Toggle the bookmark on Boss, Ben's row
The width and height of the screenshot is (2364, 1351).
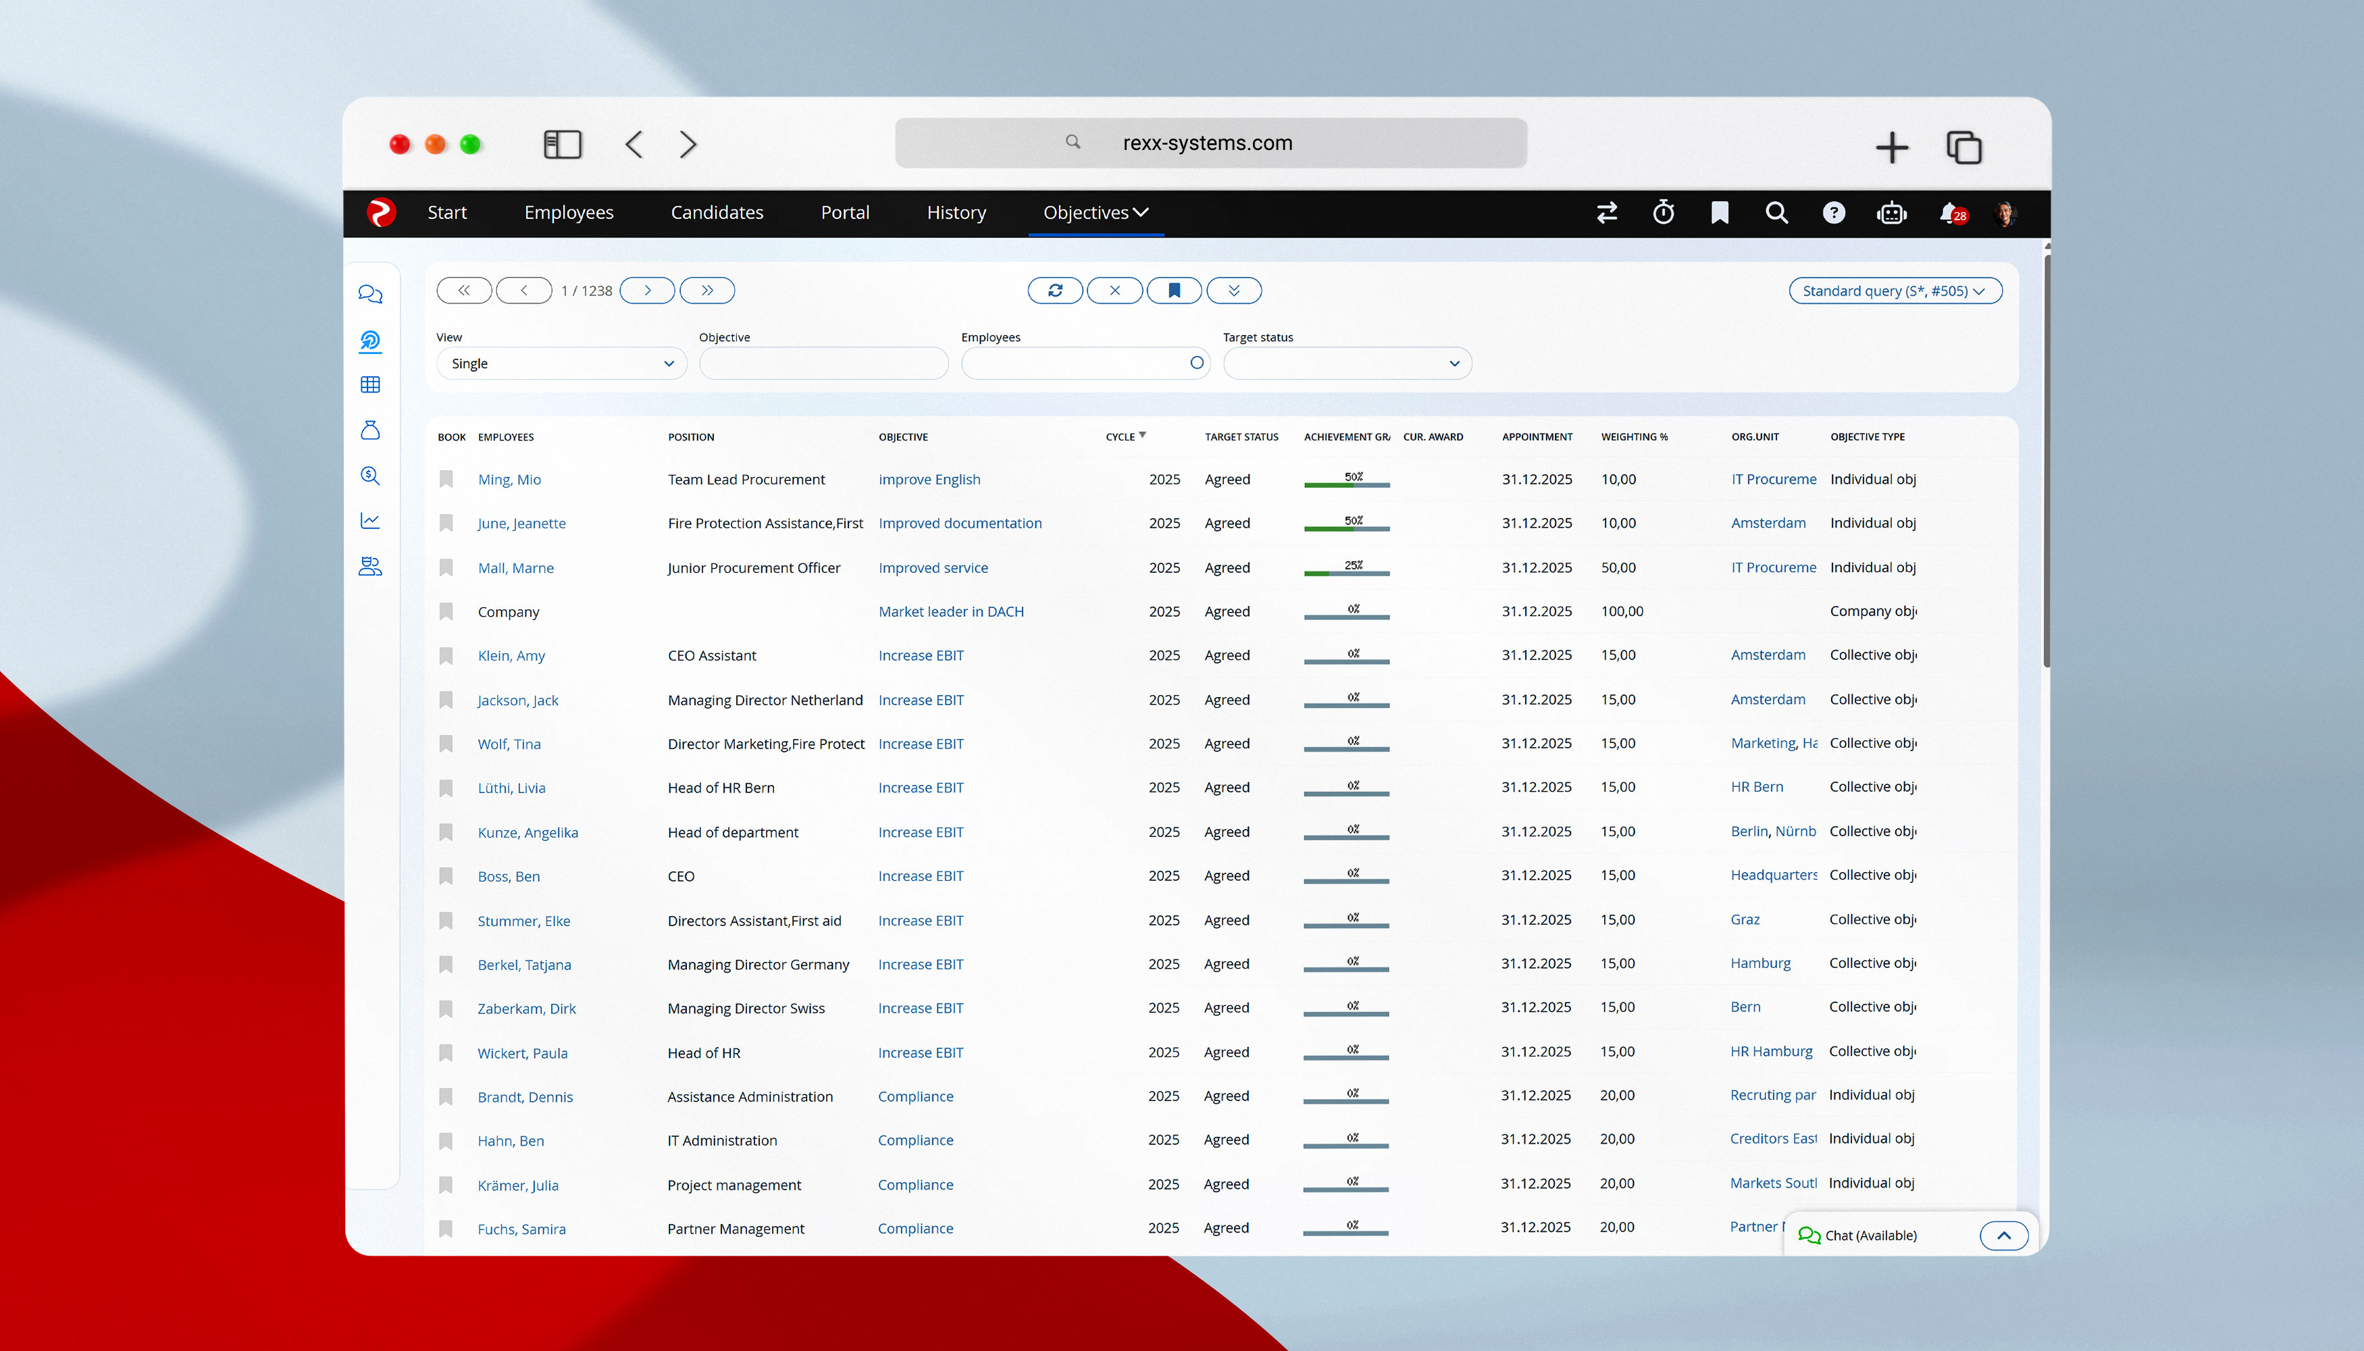coord(446,876)
